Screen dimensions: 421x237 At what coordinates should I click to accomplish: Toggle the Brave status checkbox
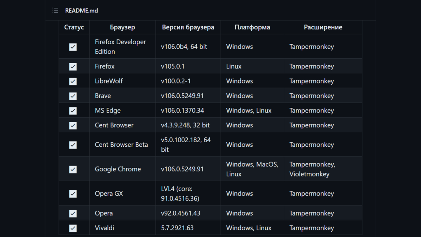[73, 96]
